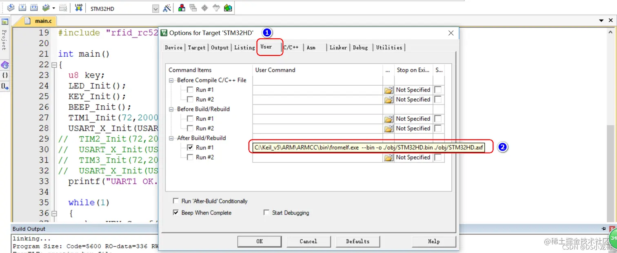Open the Batch Build dropdown arrow
The image size is (617, 253).
(x=53, y=8)
